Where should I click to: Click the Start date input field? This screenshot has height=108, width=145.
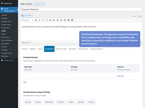[x=47, y=76]
